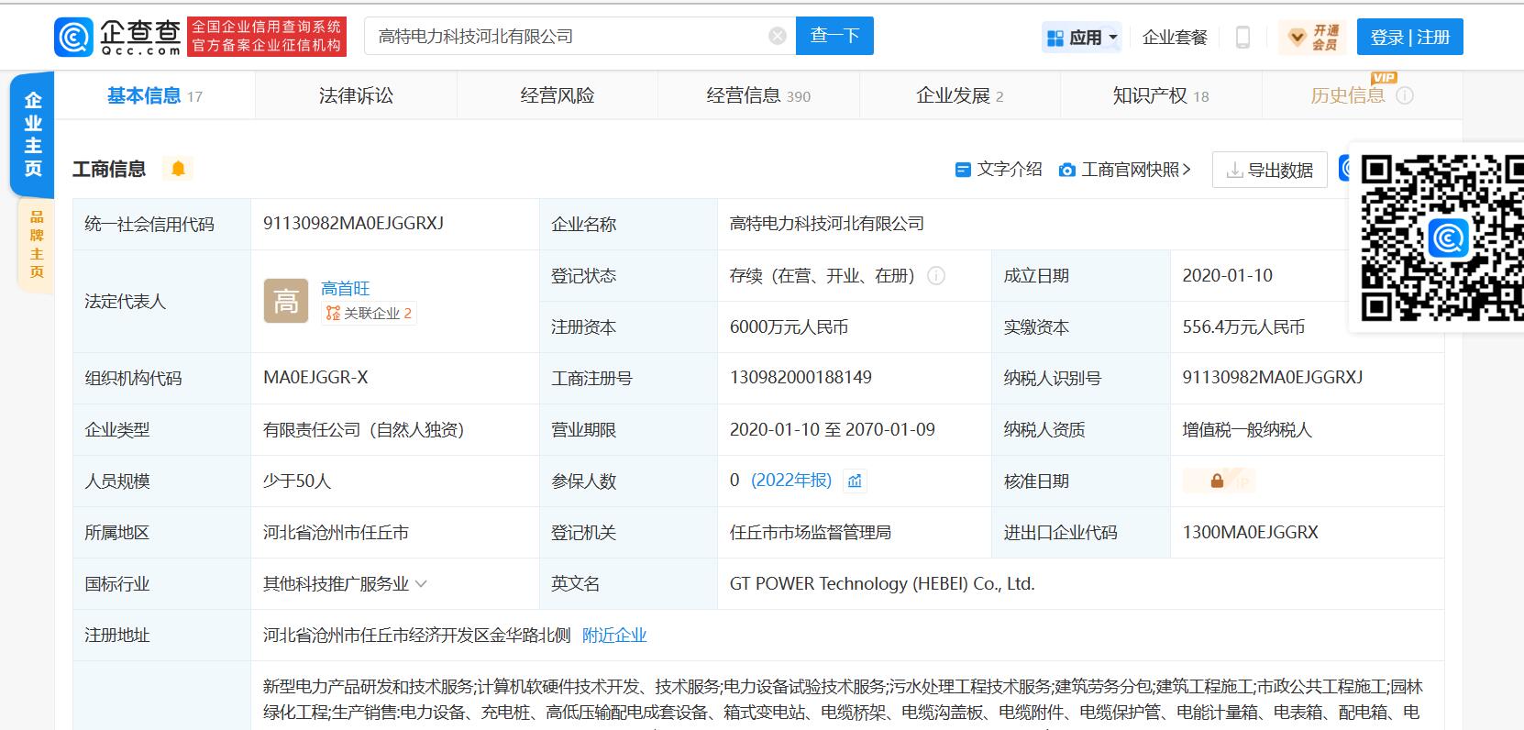
Task: Open the 企业套餐 link
Action: click(1175, 38)
